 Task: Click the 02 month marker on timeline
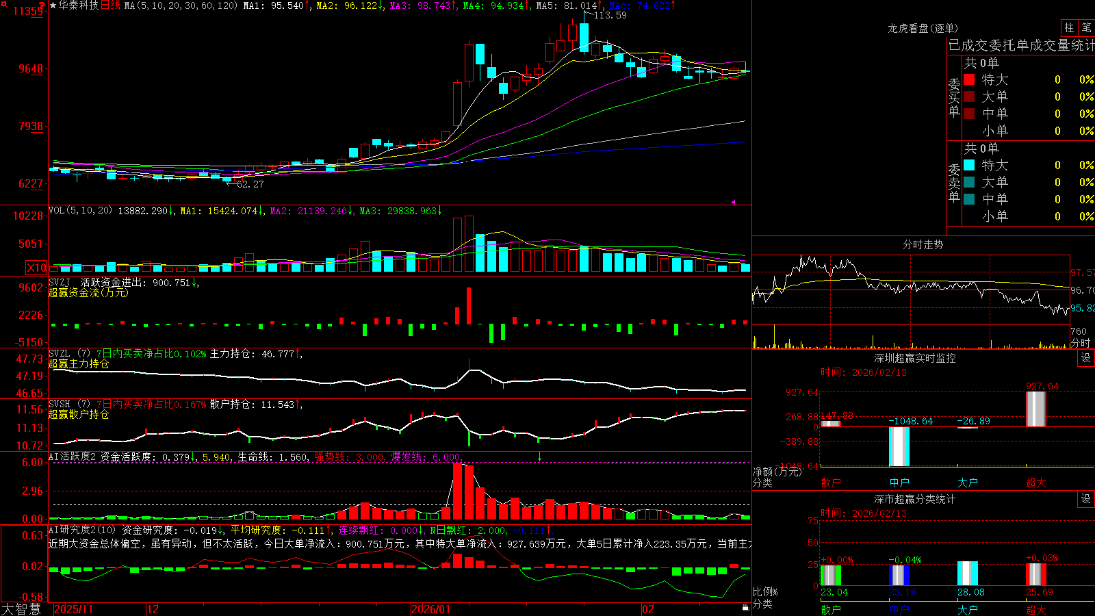(x=648, y=609)
